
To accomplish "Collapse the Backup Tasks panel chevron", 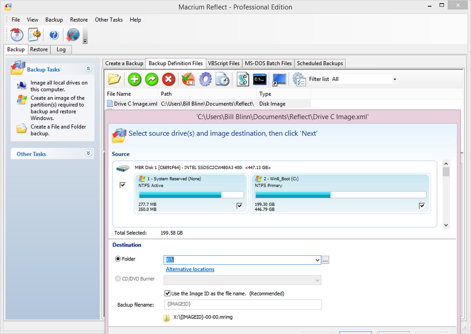I will (x=89, y=68).
